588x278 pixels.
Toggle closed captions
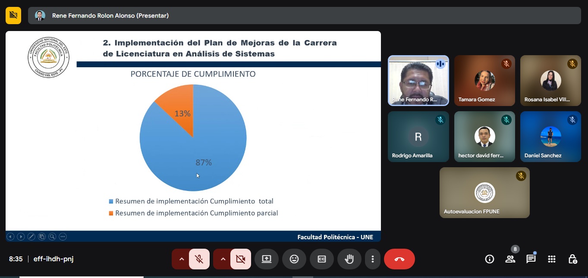[x=322, y=259]
